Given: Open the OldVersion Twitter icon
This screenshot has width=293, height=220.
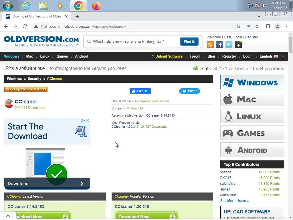Looking at the screenshot, I should click(x=229, y=45).
